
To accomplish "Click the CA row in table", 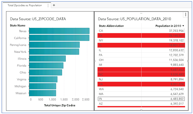I will coord(141,31).
